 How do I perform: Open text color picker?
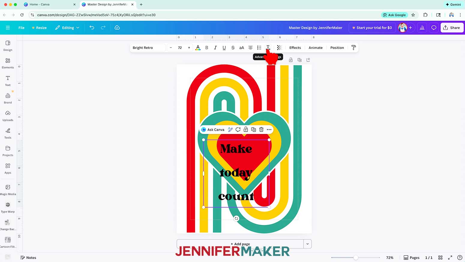(x=198, y=48)
